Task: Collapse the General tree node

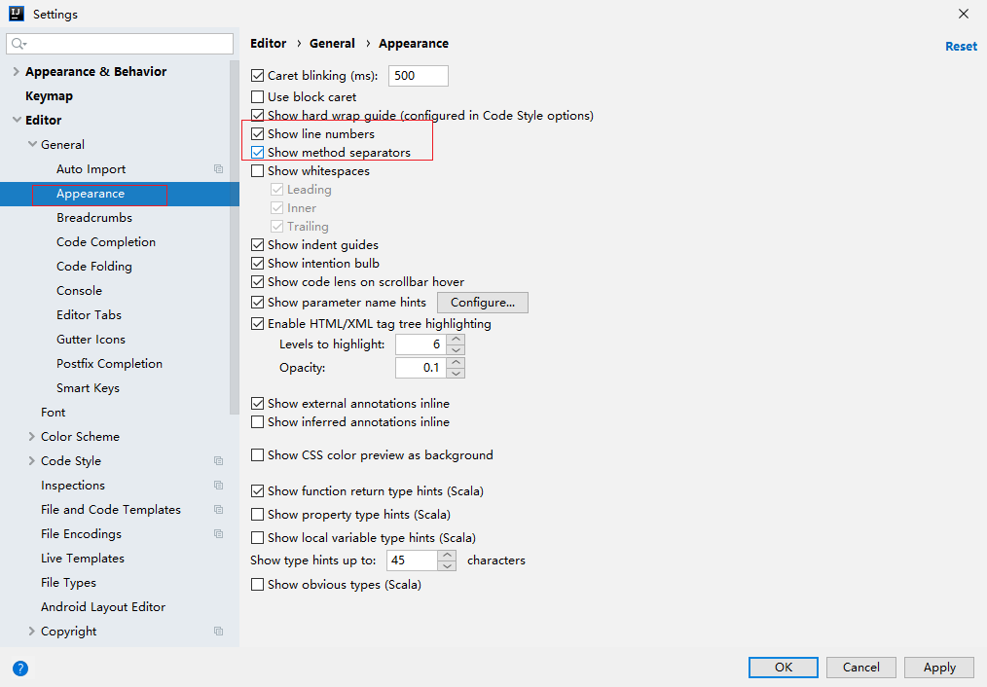Action: click(x=32, y=144)
